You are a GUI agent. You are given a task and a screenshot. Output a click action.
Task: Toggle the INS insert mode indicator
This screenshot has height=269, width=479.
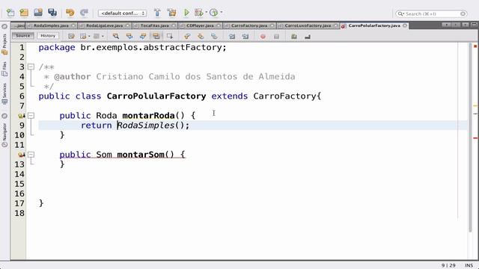point(469,266)
